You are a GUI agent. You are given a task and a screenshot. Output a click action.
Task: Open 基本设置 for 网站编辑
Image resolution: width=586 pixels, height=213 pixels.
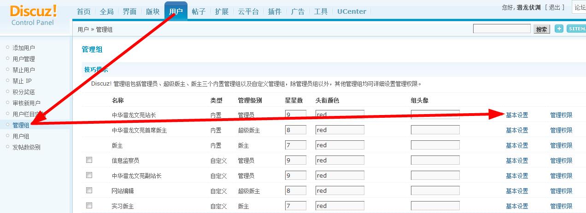[517, 191]
